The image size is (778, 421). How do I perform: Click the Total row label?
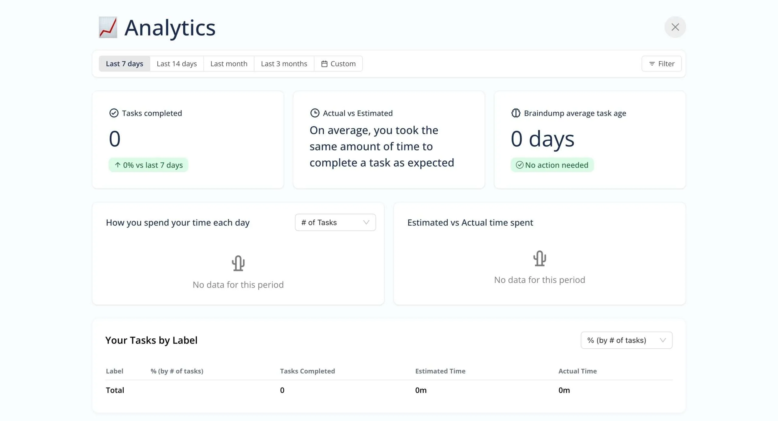coord(115,390)
